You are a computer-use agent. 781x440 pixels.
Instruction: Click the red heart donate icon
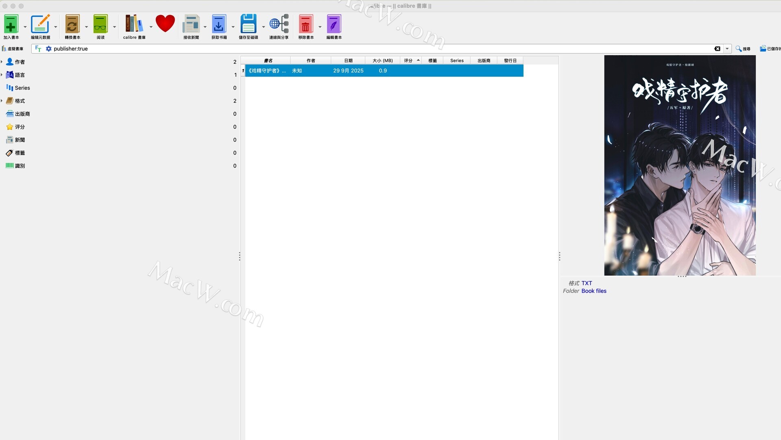point(165,24)
